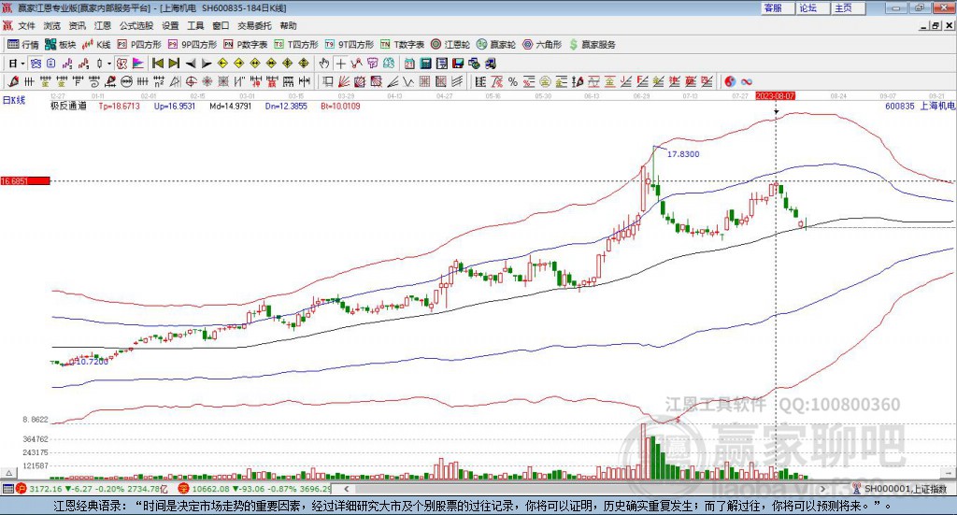The image size is (957, 515).
Task: Select the n² square number tool
Action: [159, 81]
